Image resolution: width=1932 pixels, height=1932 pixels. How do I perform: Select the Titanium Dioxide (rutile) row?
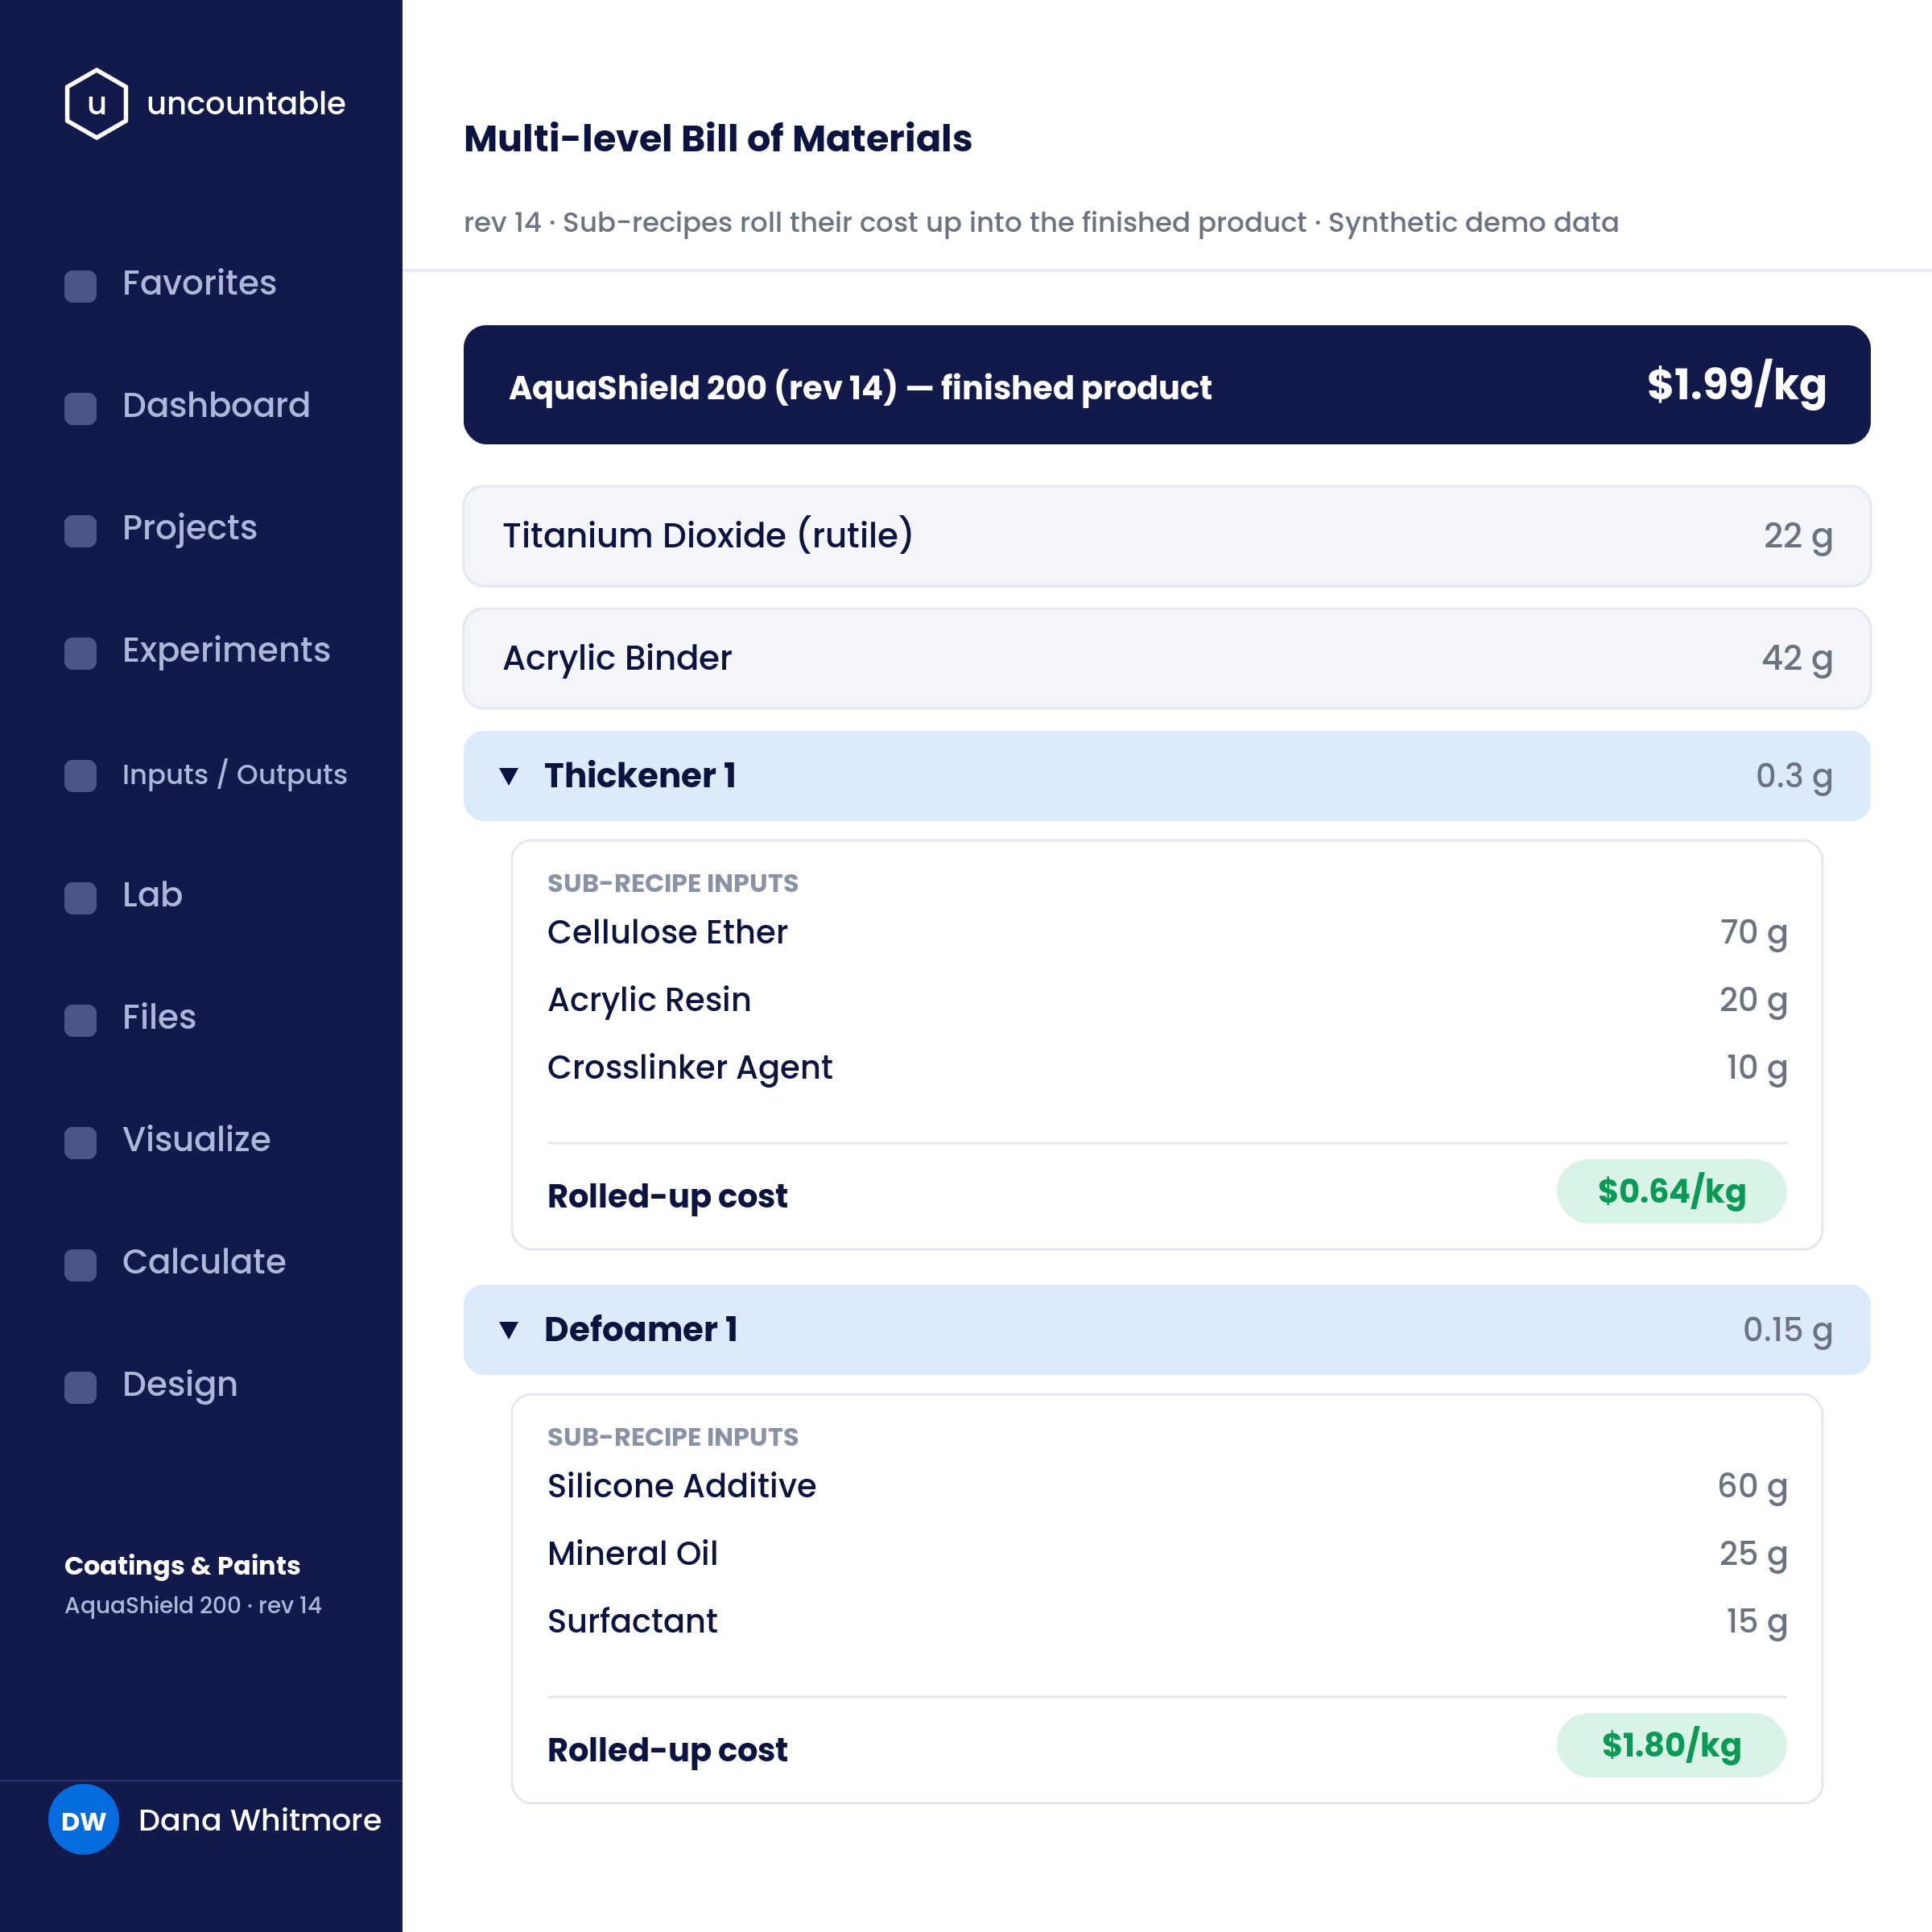coord(1167,536)
